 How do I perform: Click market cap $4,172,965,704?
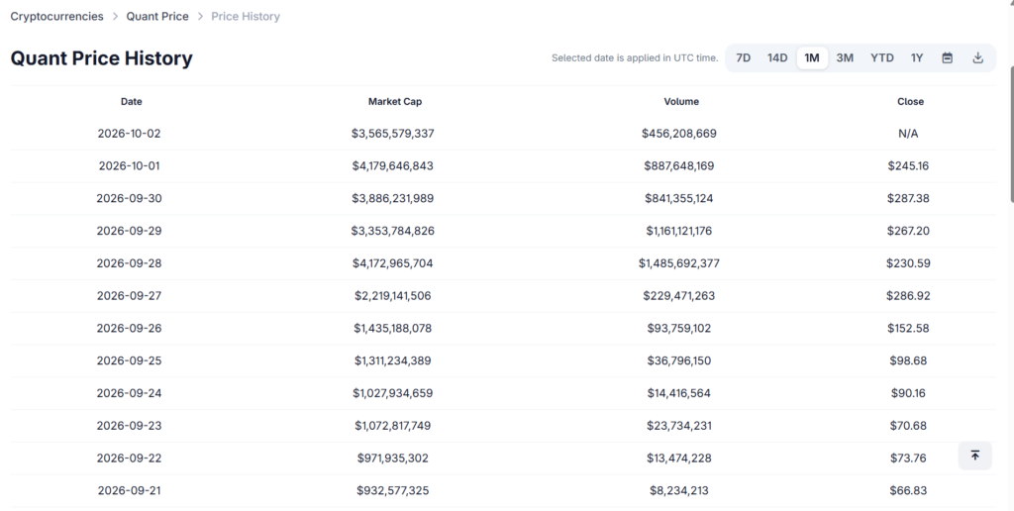(x=392, y=263)
